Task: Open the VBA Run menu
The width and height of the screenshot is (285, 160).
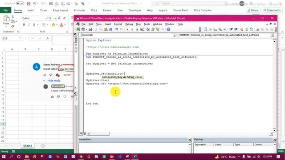Action: 138,24
